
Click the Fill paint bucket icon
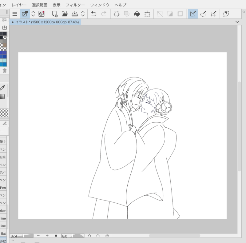pos(137,14)
